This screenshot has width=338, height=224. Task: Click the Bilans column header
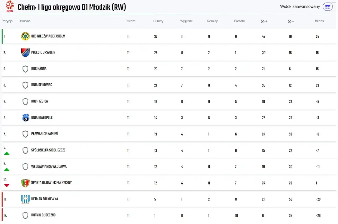pyautogui.click(x=319, y=21)
